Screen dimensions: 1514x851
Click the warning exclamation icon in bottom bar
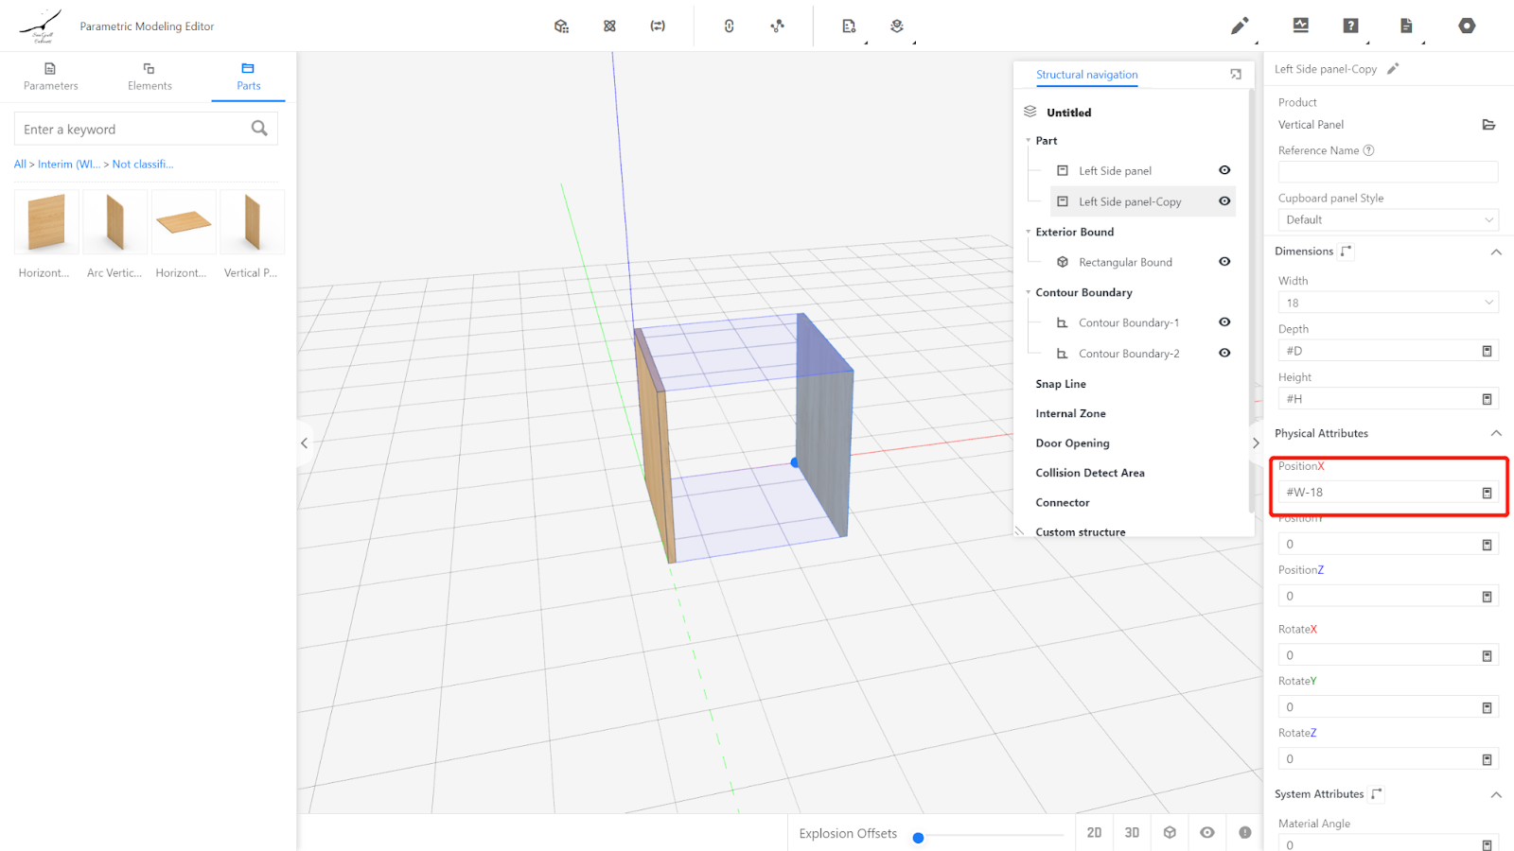click(1244, 832)
